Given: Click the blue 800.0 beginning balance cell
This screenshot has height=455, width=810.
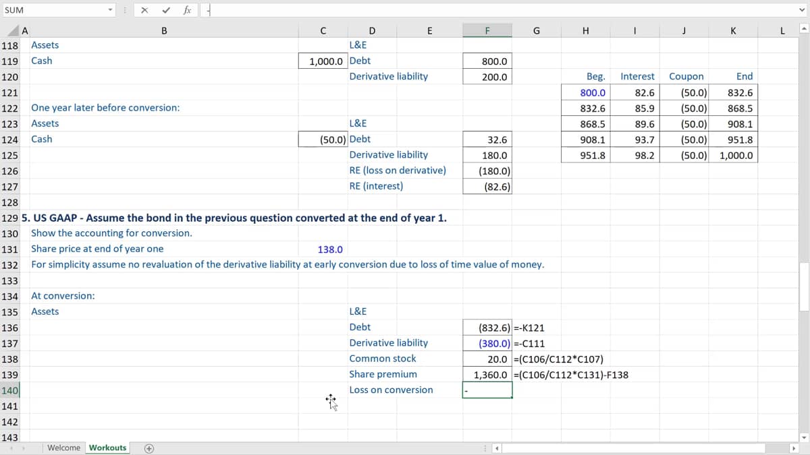Looking at the screenshot, I should point(585,92).
